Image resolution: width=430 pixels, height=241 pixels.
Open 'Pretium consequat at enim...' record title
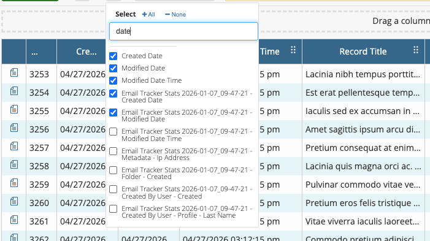tap(363, 148)
